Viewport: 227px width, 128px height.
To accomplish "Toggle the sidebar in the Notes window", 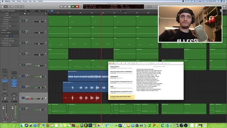I will [x=117, y=63].
